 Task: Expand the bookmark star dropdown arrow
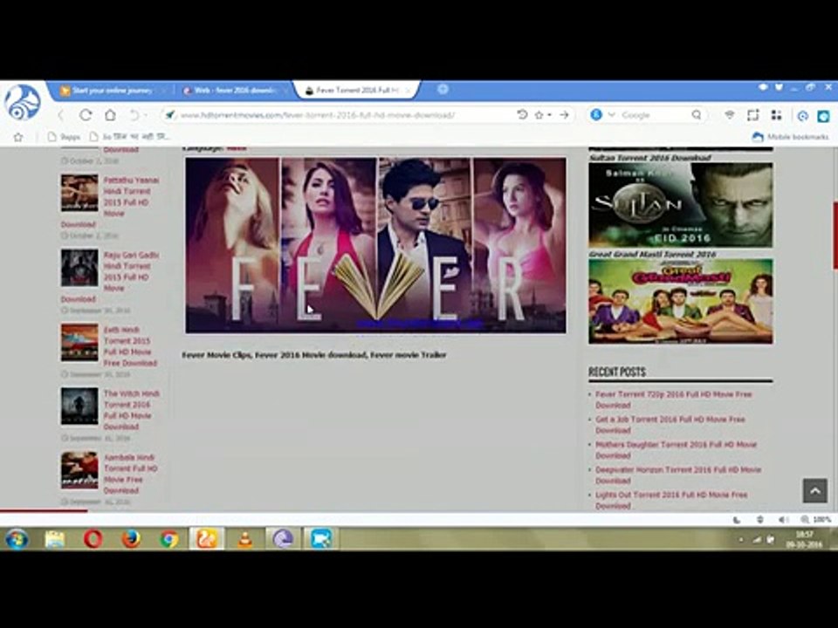[549, 115]
